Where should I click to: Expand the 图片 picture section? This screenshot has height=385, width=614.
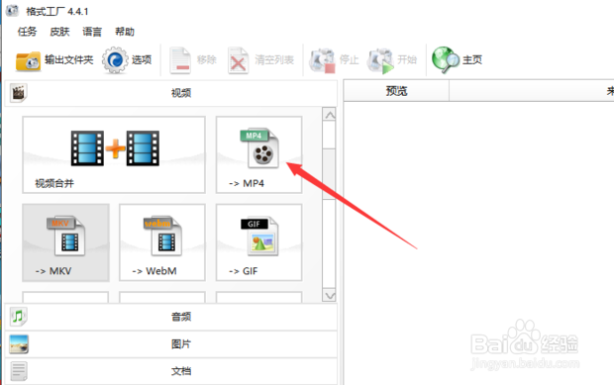point(170,344)
